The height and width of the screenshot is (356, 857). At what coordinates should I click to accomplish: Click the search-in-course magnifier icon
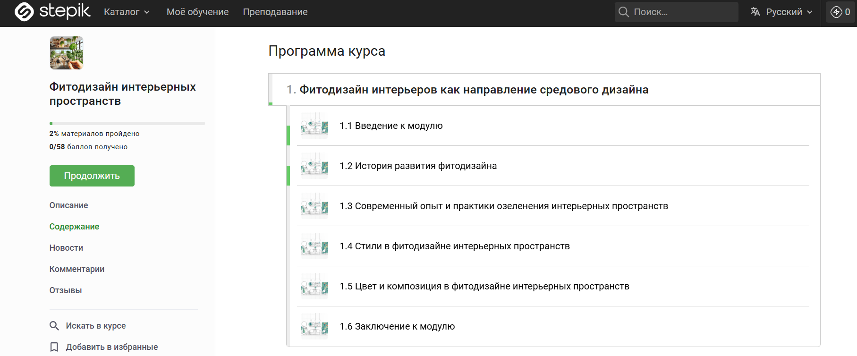54,326
